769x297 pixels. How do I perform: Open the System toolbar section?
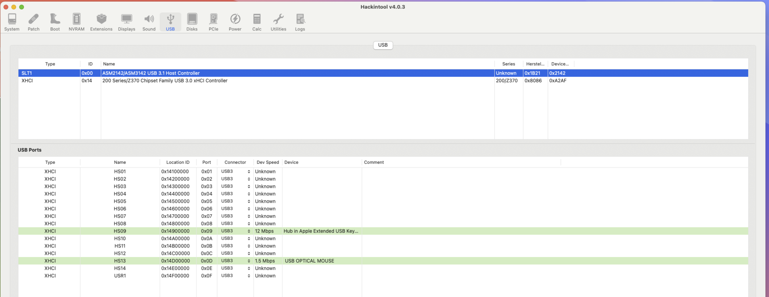[12, 22]
